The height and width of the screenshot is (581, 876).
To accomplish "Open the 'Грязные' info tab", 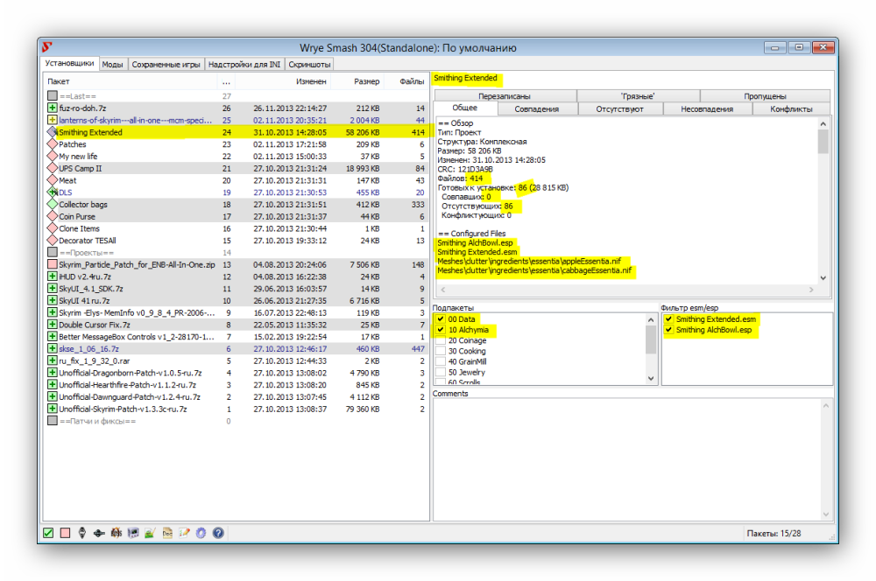I will coord(638,96).
